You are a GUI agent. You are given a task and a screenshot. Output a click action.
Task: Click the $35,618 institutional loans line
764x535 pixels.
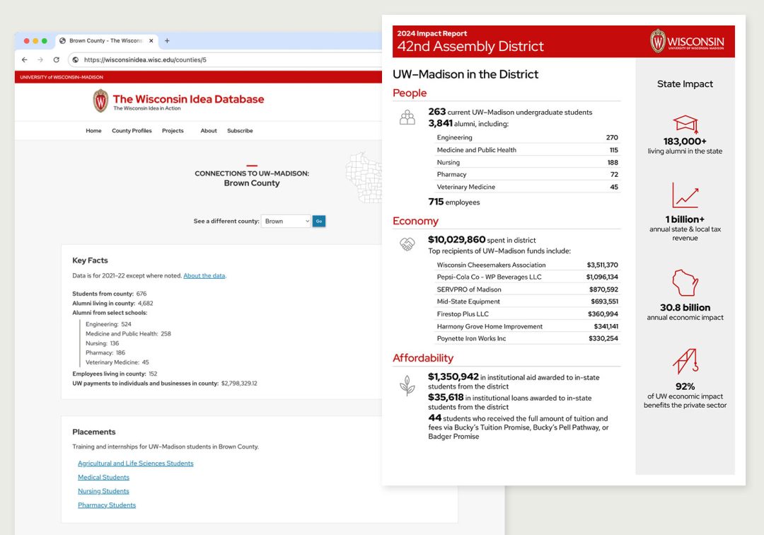[x=510, y=402]
